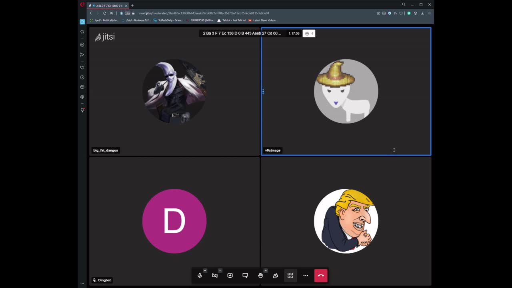This screenshot has width=512, height=288.
Task: Open a new browser tab
Action: pyautogui.click(x=132, y=6)
